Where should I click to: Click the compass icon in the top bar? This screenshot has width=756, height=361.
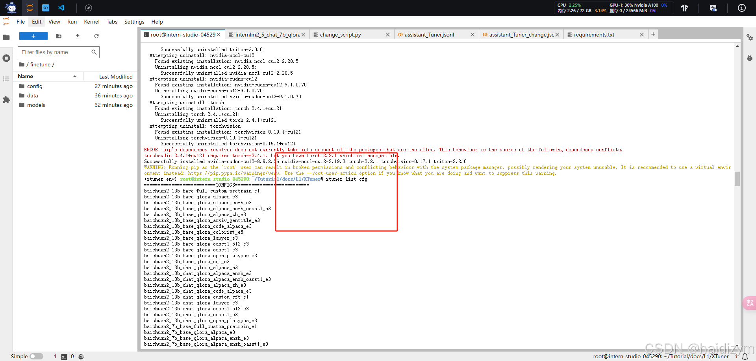[x=89, y=8]
